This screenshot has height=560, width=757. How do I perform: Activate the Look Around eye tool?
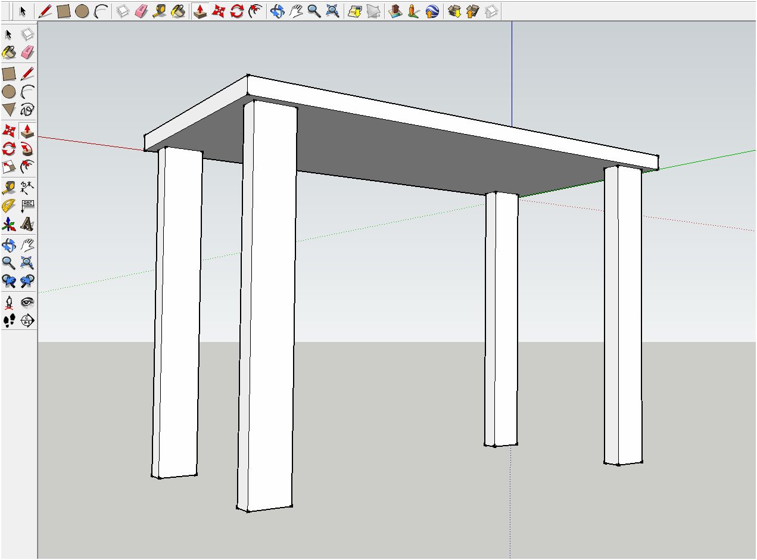27,303
